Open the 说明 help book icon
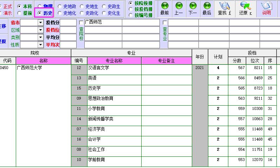 point(266,8)
